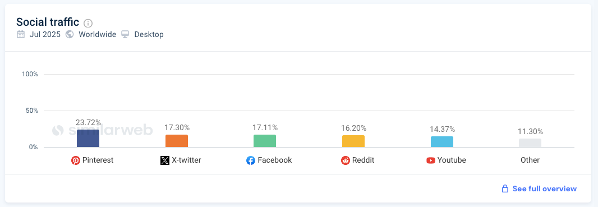Viewport: 598px width, 207px height.
Task: Click the Social traffic heading
Action: 48,22
